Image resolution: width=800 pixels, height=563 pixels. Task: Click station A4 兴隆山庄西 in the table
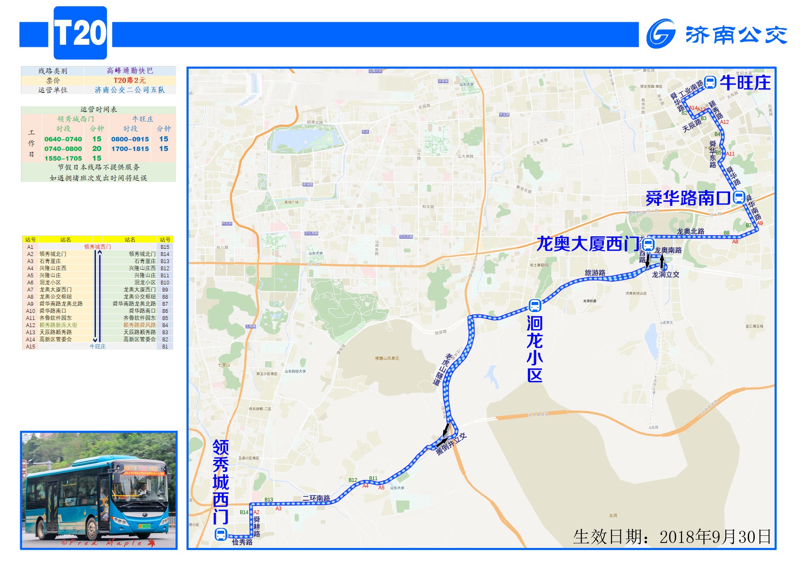point(53,268)
